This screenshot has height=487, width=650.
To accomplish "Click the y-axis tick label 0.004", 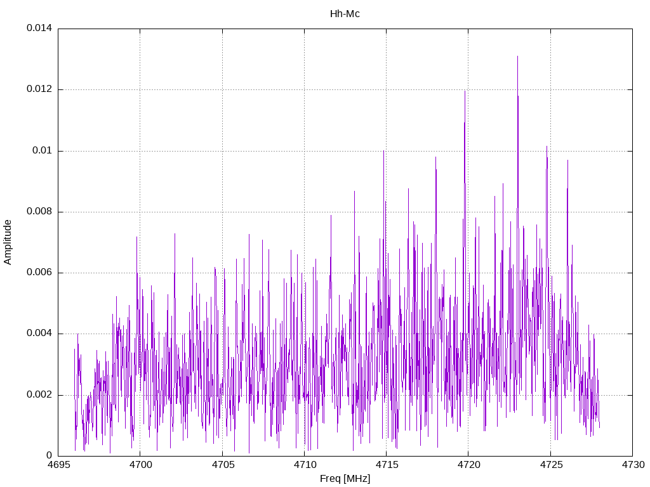I will pyautogui.click(x=39, y=334).
